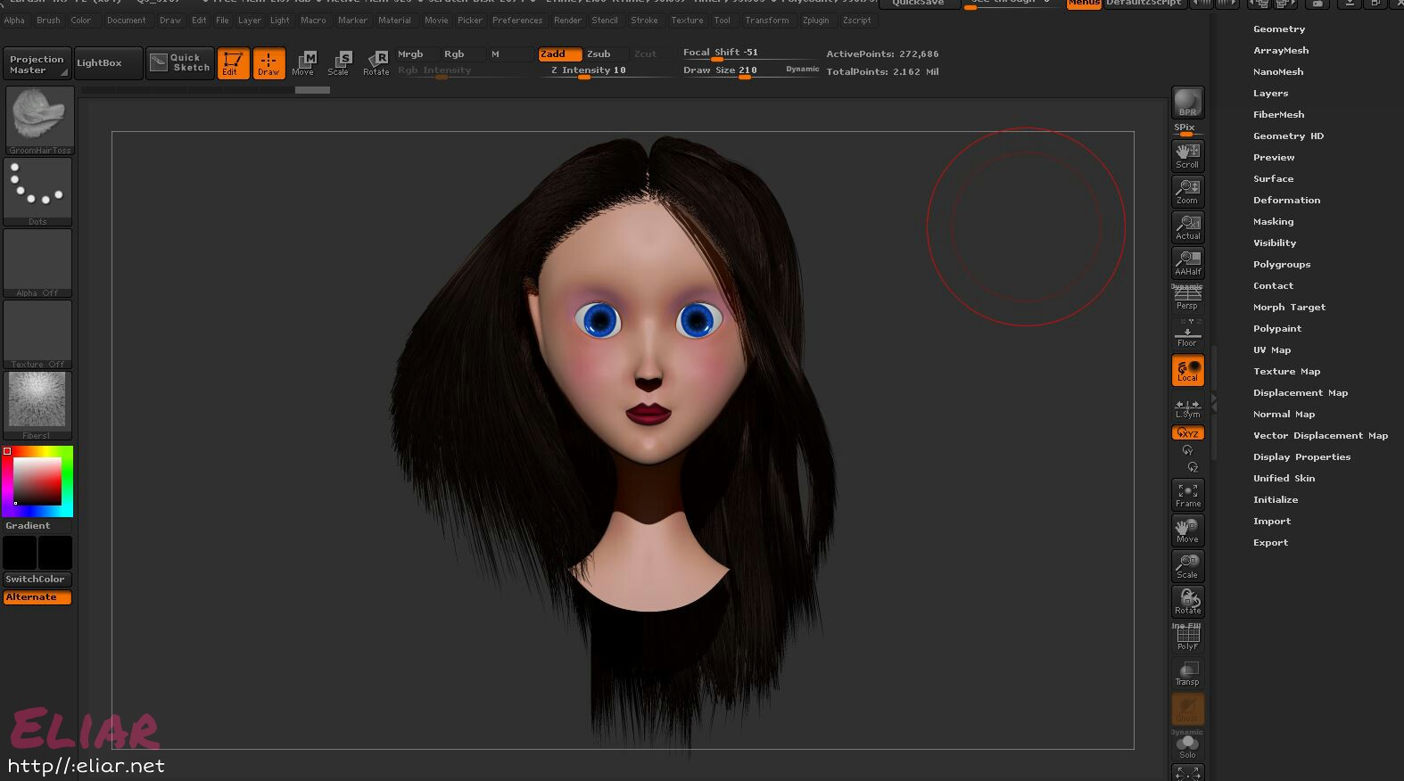
Task: Expand the Display Properties subpalette
Action: pyautogui.click(x=1301, y=457)
